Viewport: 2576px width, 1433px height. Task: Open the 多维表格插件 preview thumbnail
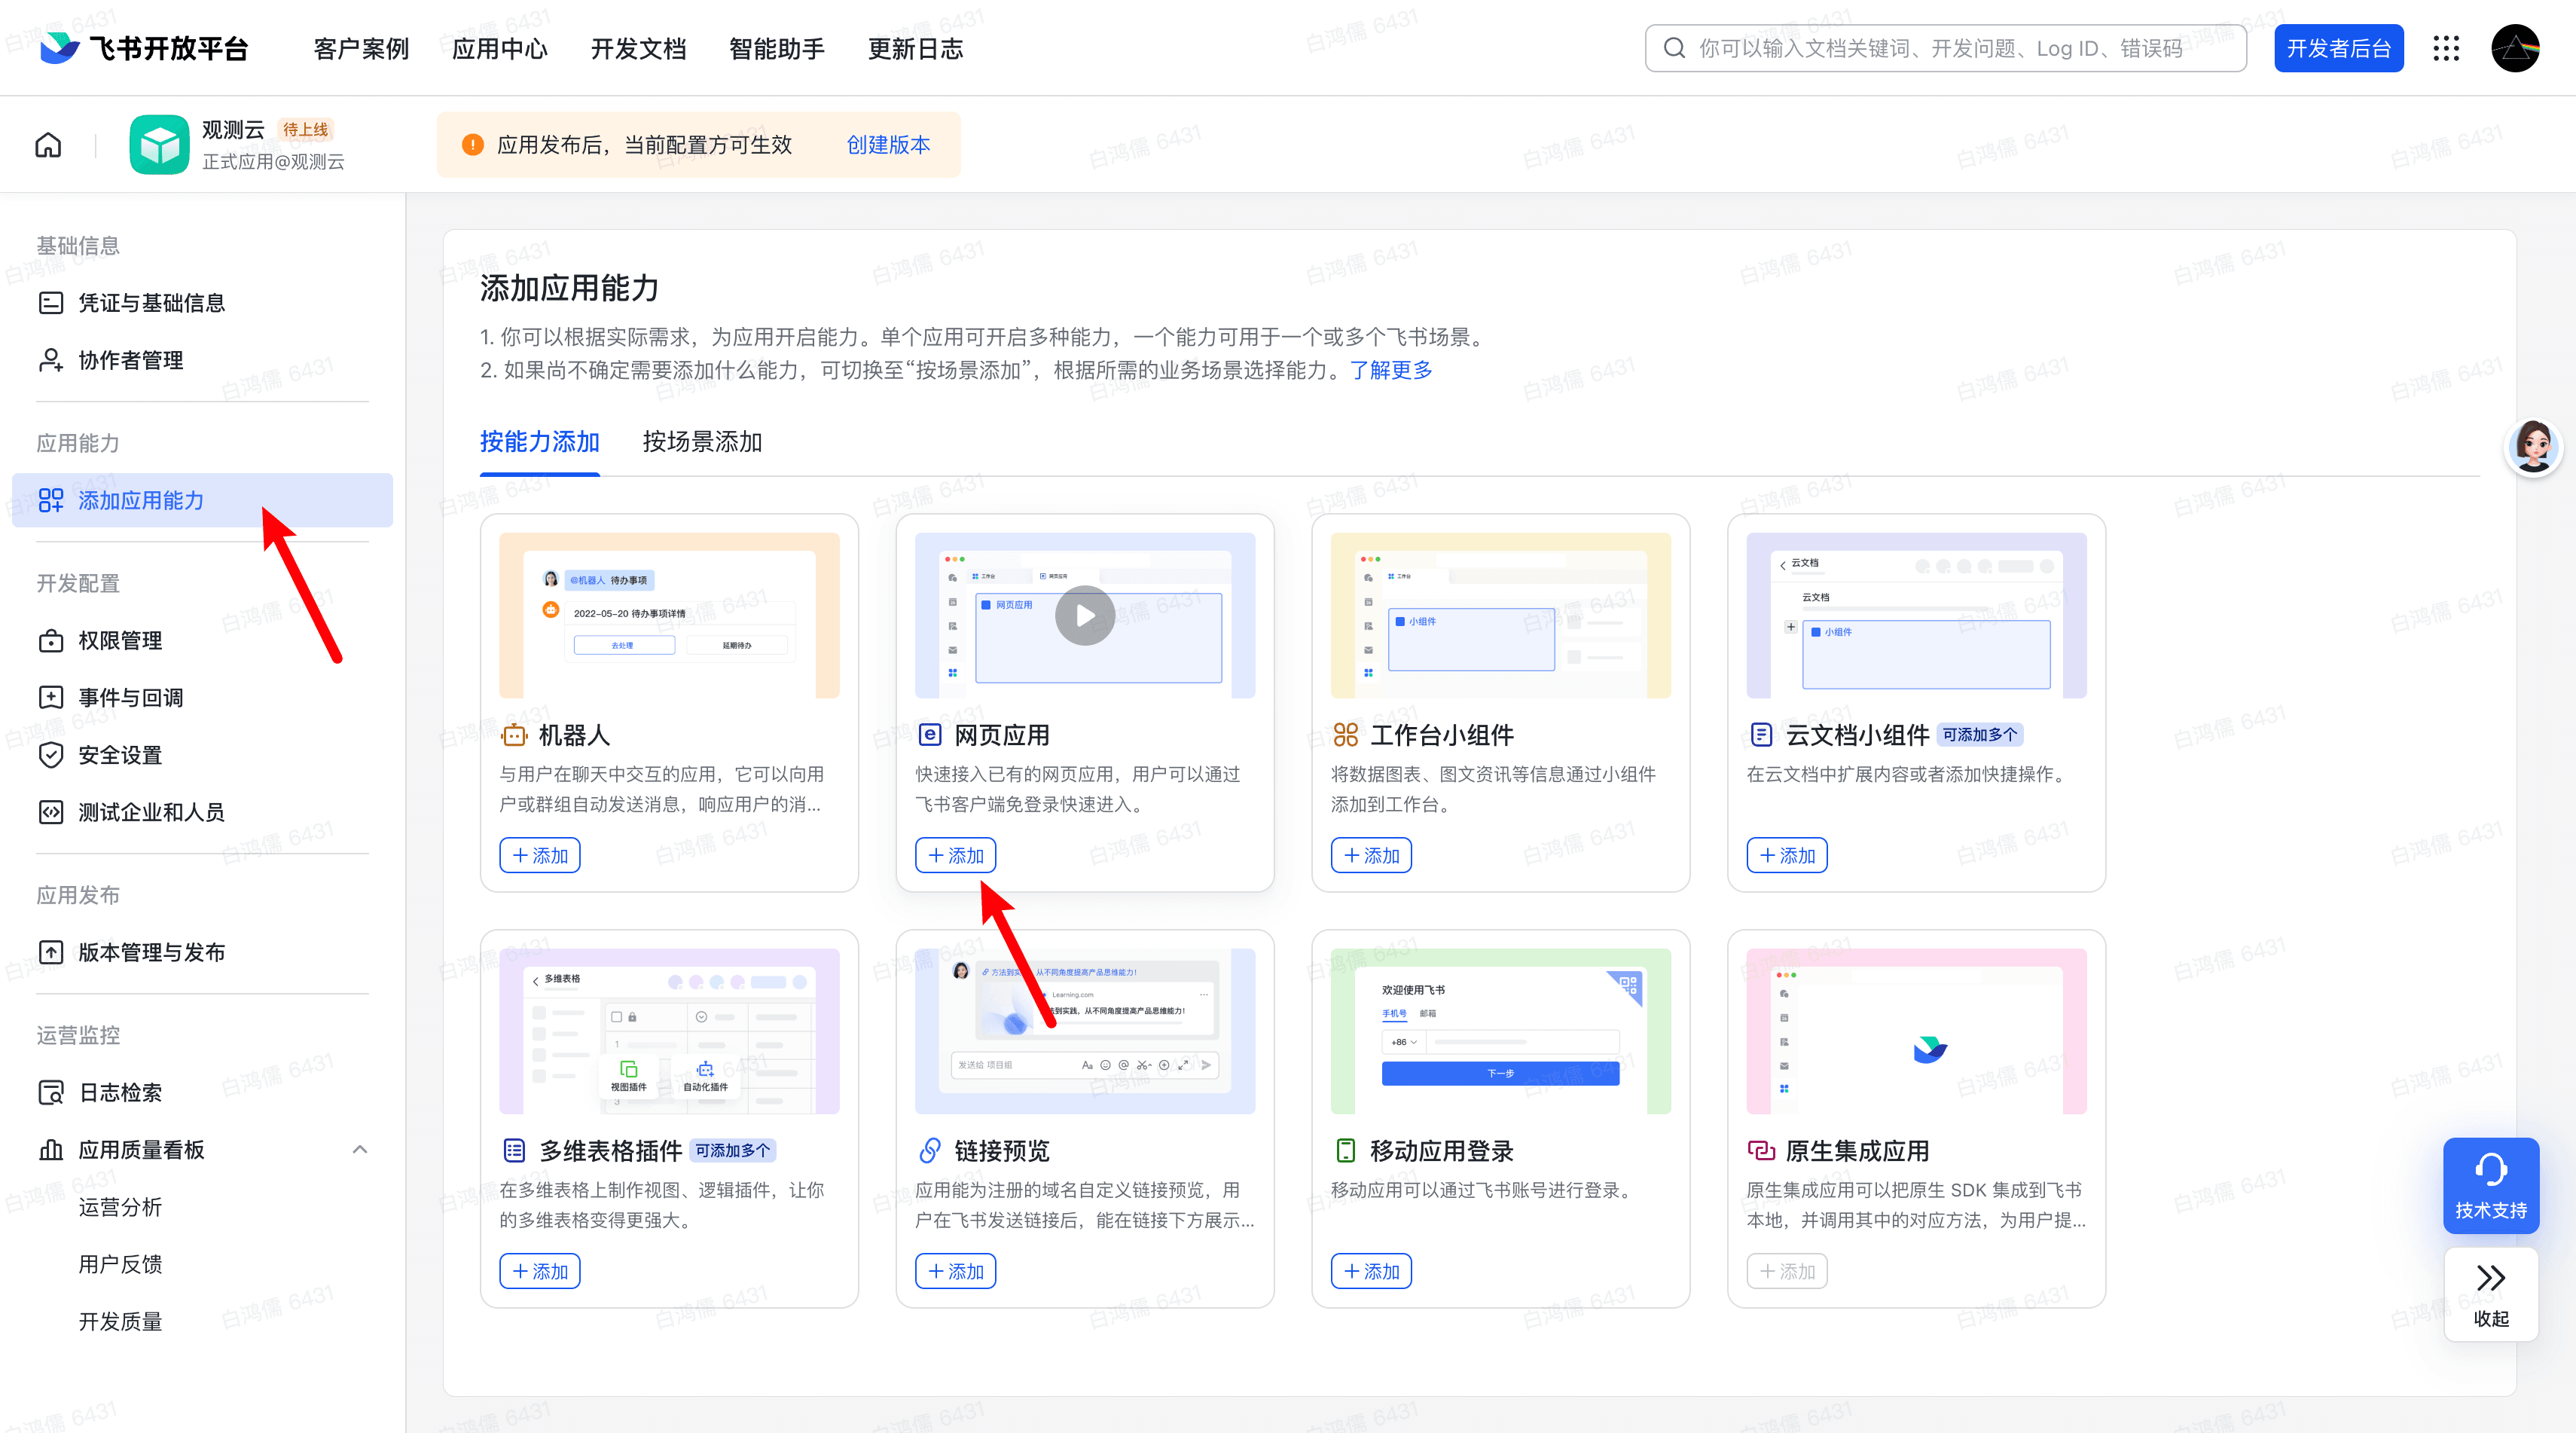[670, 1032]
